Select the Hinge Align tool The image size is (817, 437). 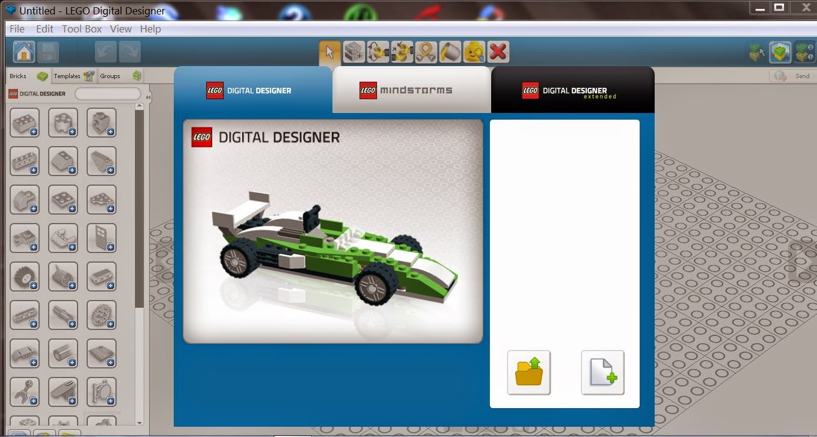coord(402,52)
